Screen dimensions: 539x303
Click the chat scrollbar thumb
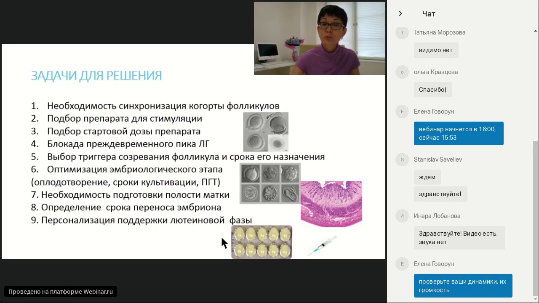[536, 218]
